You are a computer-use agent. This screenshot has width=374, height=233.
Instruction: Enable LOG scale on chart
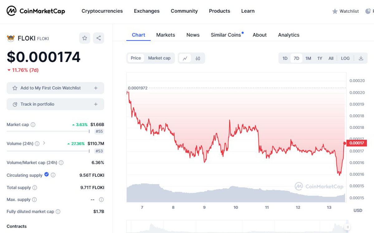pos(345,58)
